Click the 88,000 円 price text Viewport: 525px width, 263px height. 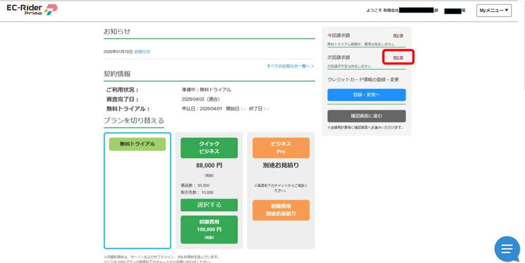point(209,165)
